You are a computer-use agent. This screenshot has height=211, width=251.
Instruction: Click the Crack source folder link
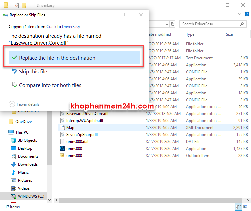[x=51, y=27]
